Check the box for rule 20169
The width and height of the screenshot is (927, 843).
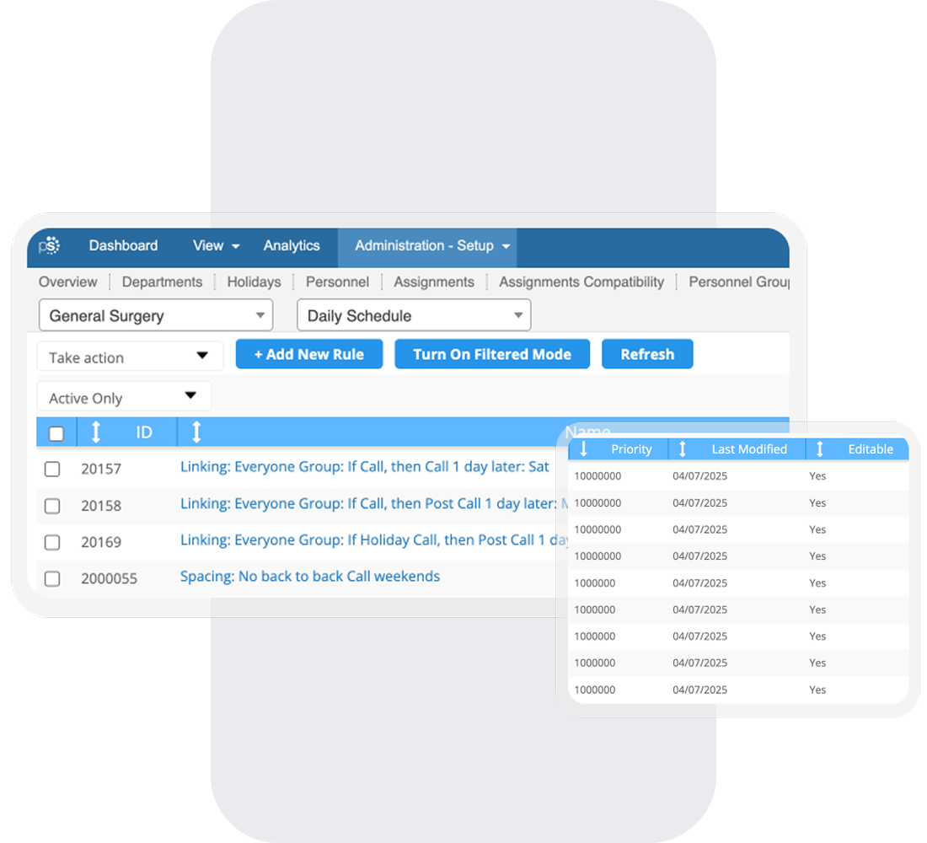pyautogui.click(x=52, y=542)
